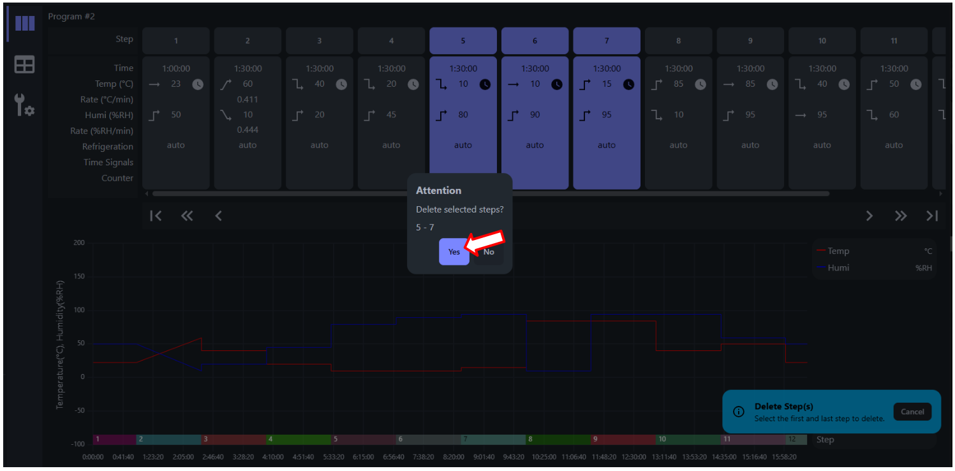
Task: Click timeline segment 8 under the chart
Action: coord(558,440)
